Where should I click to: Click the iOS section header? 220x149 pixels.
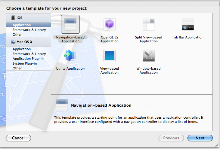coord(29,18)
